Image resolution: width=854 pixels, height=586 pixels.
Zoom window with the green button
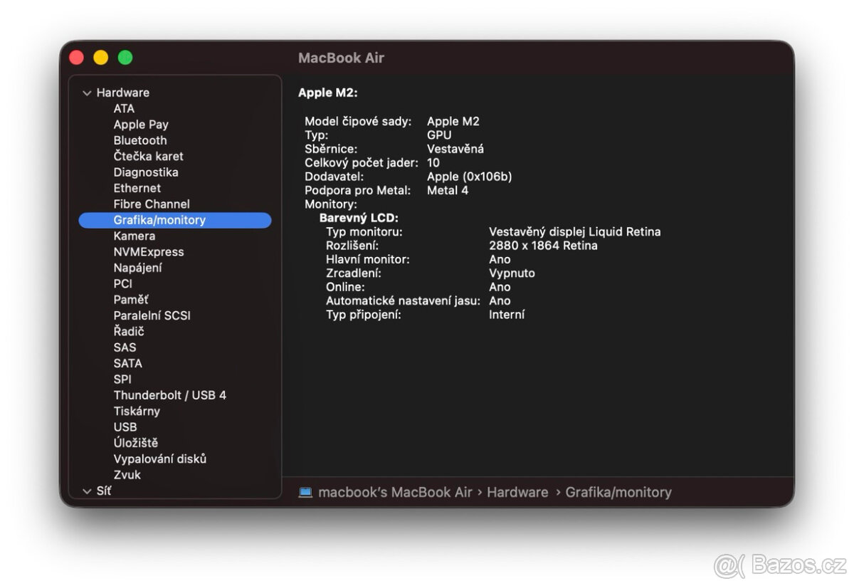[125, 58]
